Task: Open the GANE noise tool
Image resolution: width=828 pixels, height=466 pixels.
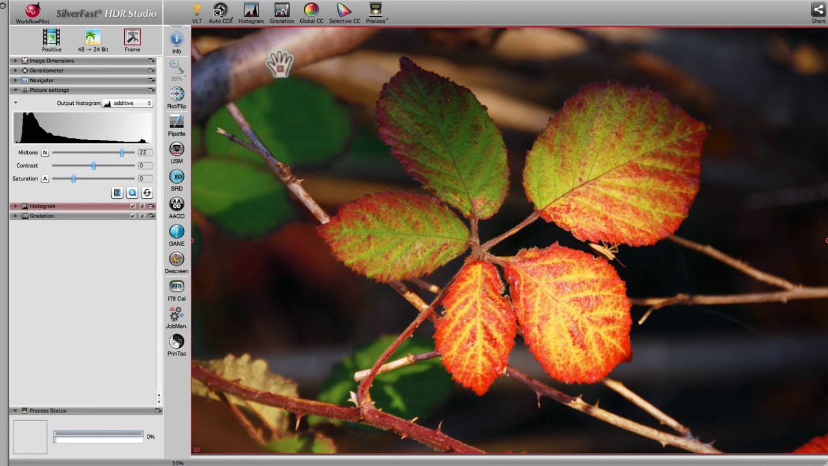Action: [x=177, y=232]
